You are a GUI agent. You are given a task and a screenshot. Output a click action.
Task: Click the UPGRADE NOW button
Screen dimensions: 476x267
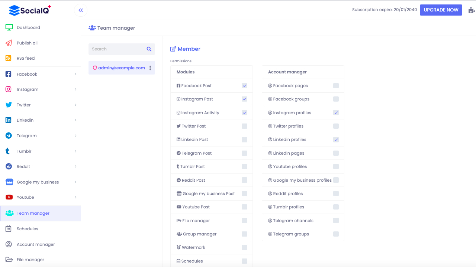(441, 10)
